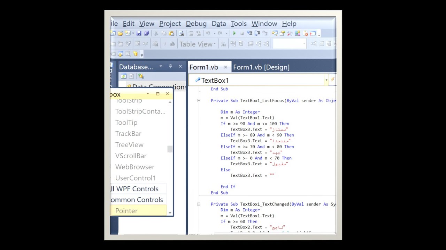Open Solution Explorer toolbar icon
Viewport: 446px width, 250px height.
275,33
